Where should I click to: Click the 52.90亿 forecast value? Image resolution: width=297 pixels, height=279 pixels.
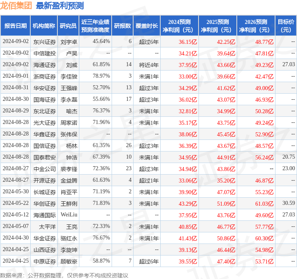[264, 134]
